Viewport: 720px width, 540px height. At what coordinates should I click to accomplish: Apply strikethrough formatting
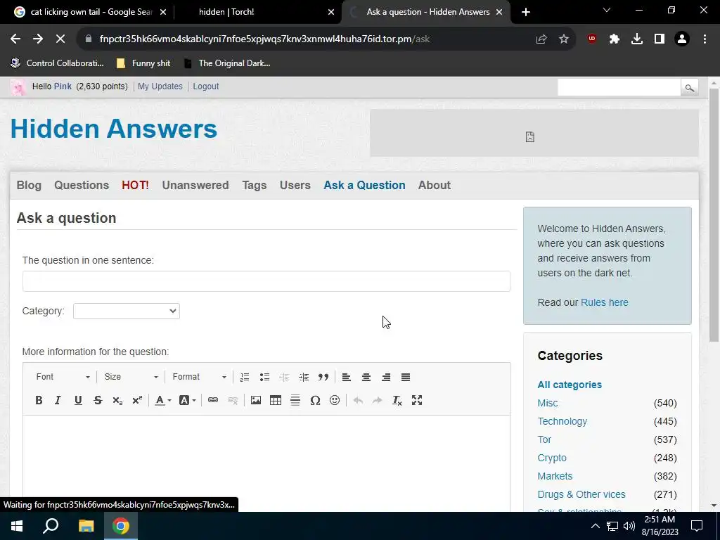coord(98,400)
